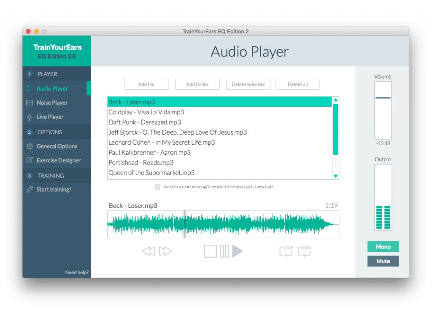The width and height of the screenshot is (432, 324).
Task: Click the Delete all button
Action: click(297, 84)
